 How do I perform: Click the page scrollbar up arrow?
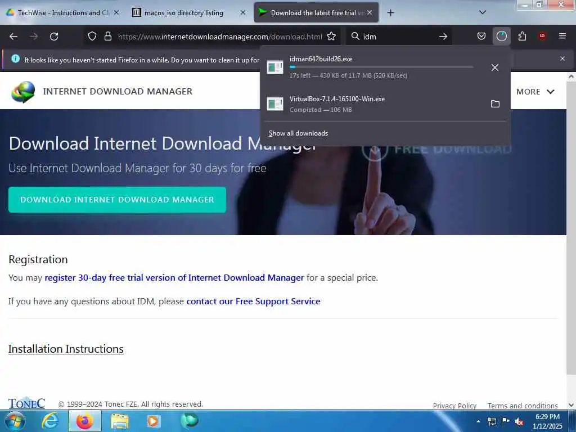click(571, 76)
